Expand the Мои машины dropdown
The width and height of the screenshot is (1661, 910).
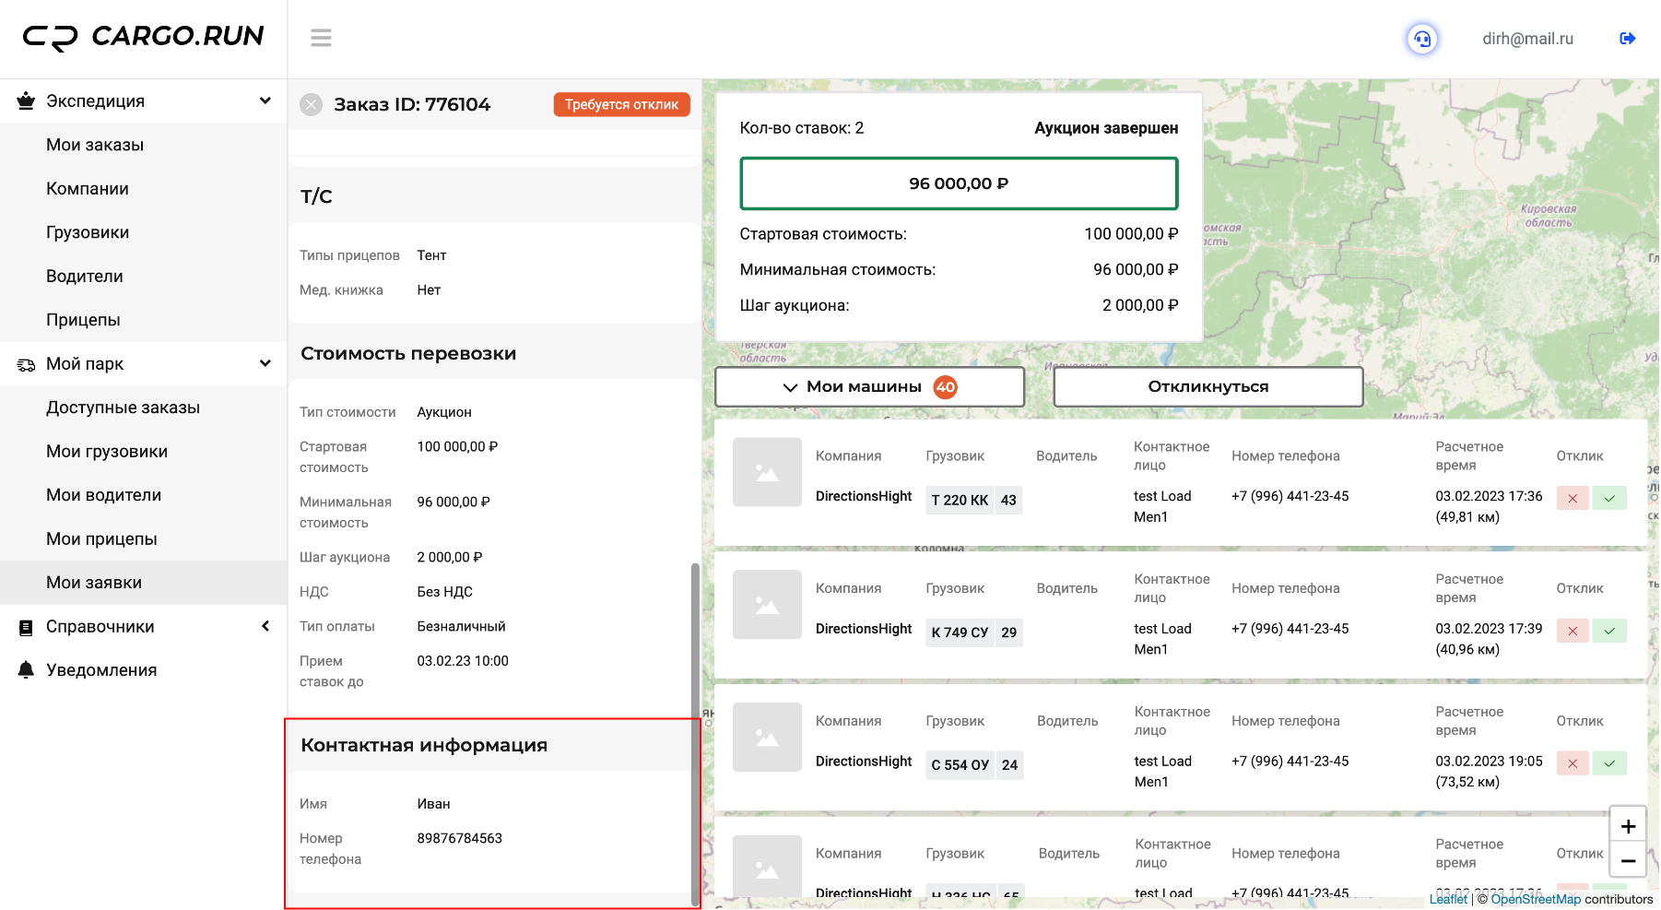(869, 387)
